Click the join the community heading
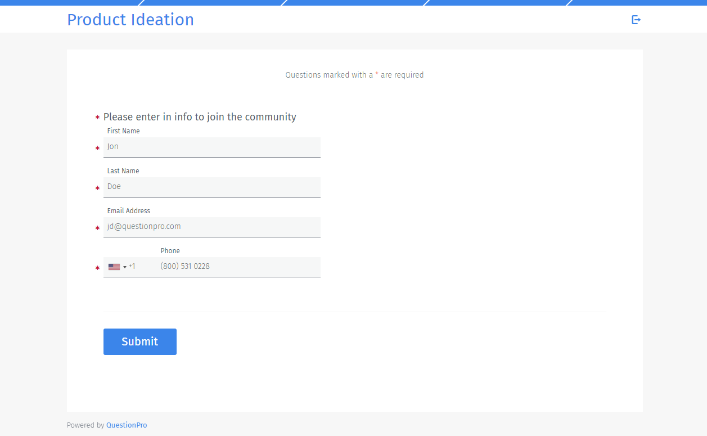707x436 pixels. click(x=200, y=117)
